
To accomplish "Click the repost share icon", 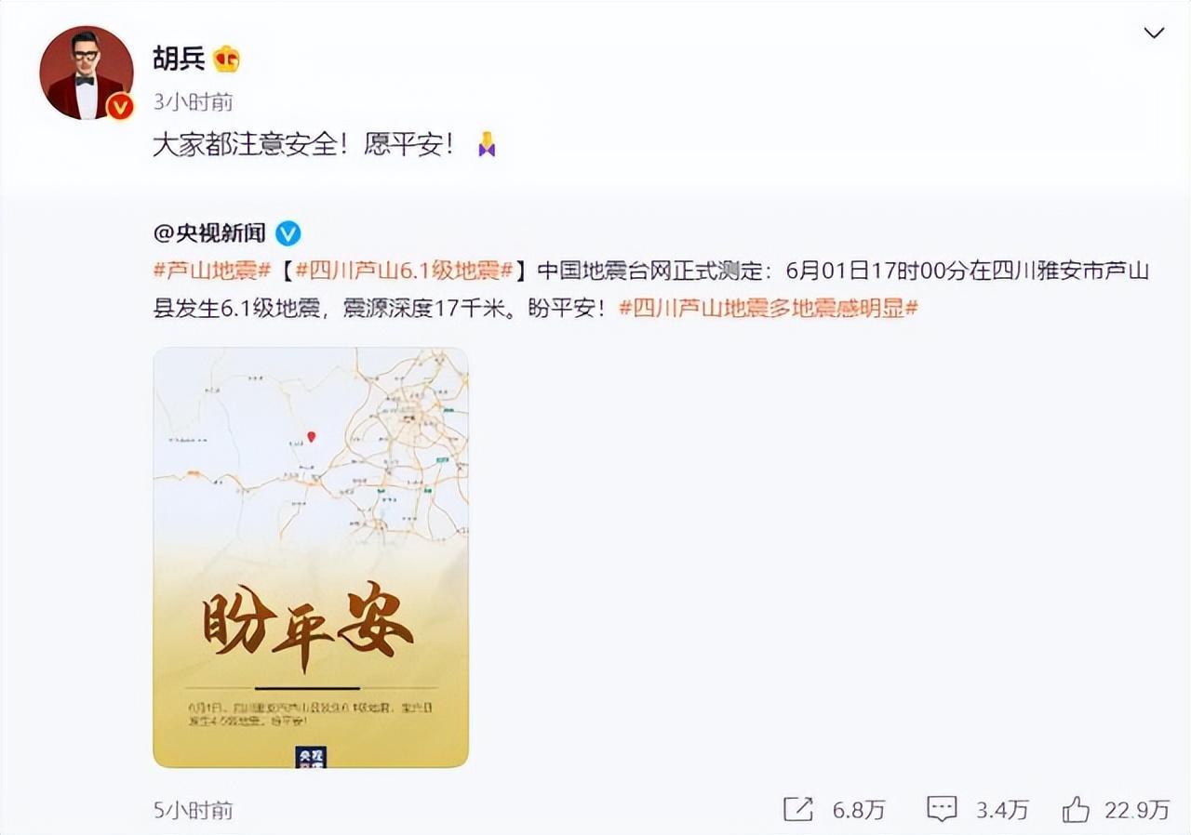I will point(798,809).
